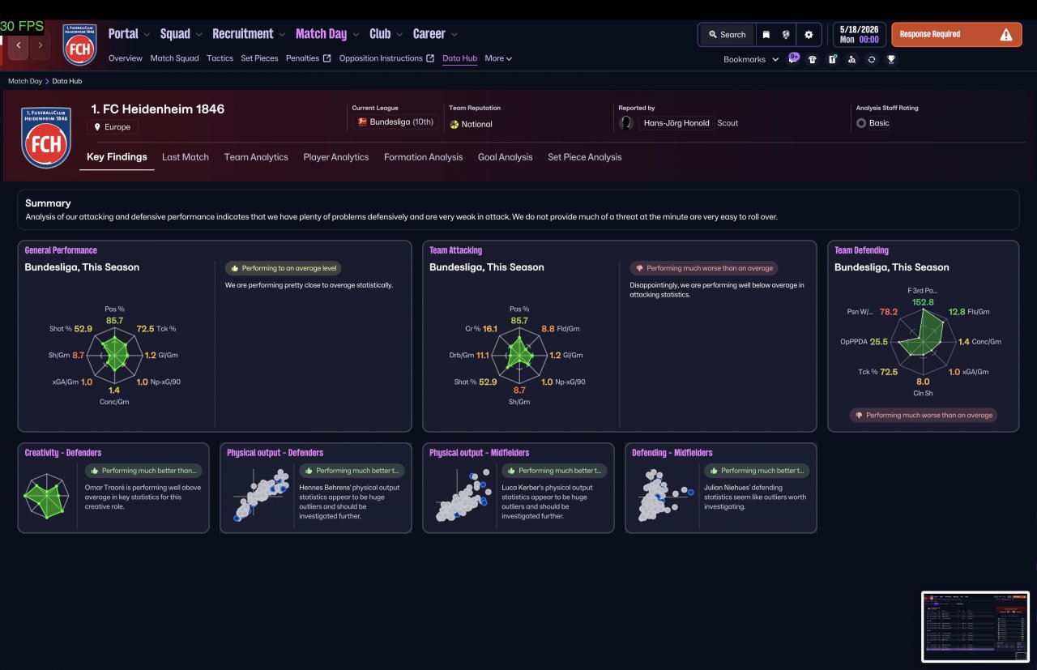This screenshot has height=670, width=1037.
Task: Click the Basic analysis rating circle icon
Action: 861,123
